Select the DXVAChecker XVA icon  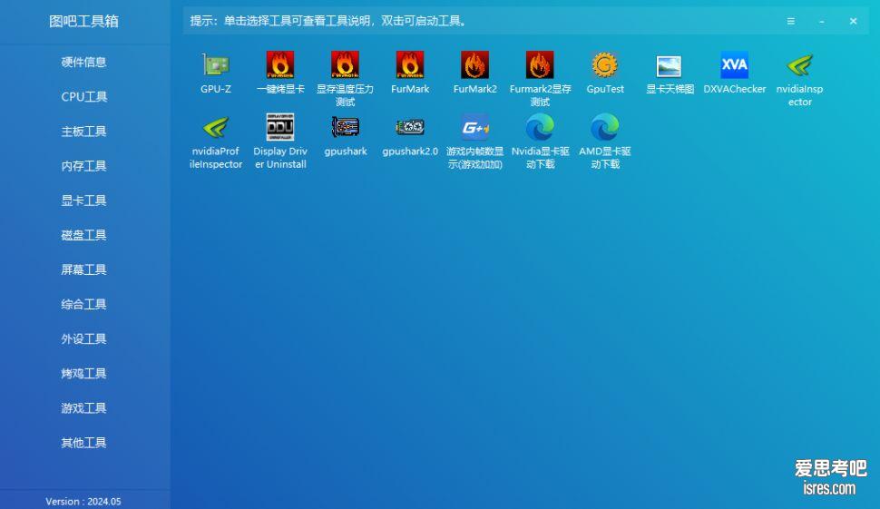coord(735,65)
